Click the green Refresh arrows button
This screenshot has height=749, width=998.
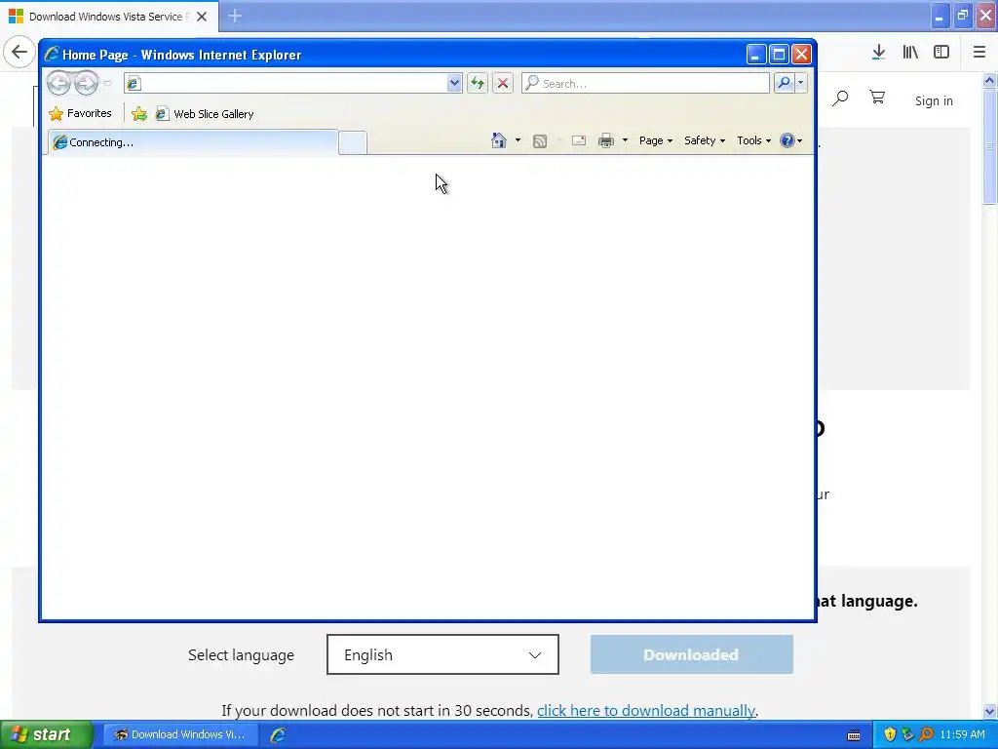click(x=478, y=84)
